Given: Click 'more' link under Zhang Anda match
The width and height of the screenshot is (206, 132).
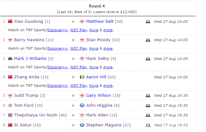Looking at the screenshot, I should pyautogui.click(x=108, y=86).
